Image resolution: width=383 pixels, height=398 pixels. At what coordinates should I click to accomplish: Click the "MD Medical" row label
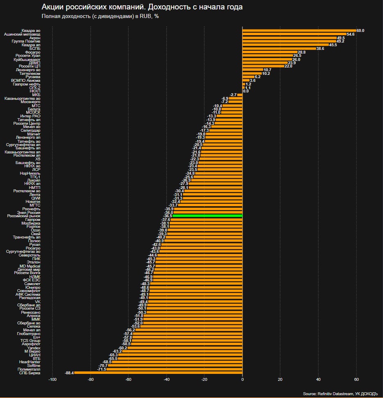tap(30, 266)
